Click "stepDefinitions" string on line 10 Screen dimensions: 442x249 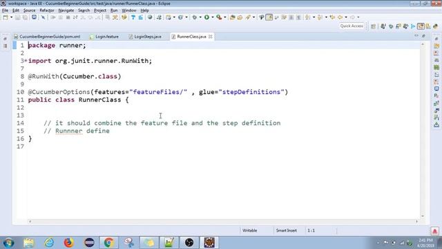coord(251,92)
